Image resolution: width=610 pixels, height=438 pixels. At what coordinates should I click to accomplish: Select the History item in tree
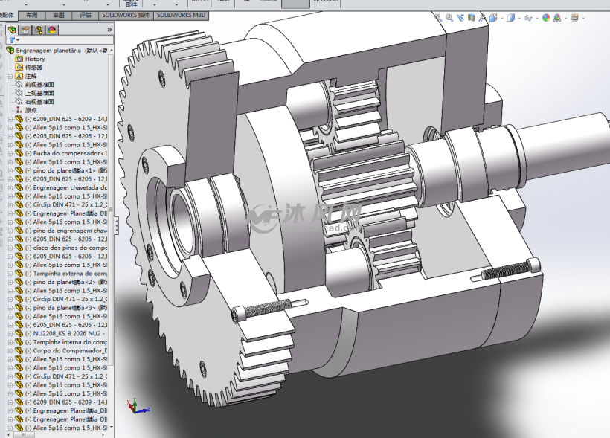tap(34, 59)
